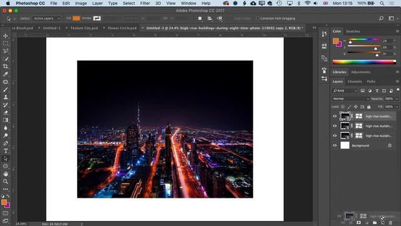Open the Opacity slider arrow

pyautogui.click(x=397, y=99)
